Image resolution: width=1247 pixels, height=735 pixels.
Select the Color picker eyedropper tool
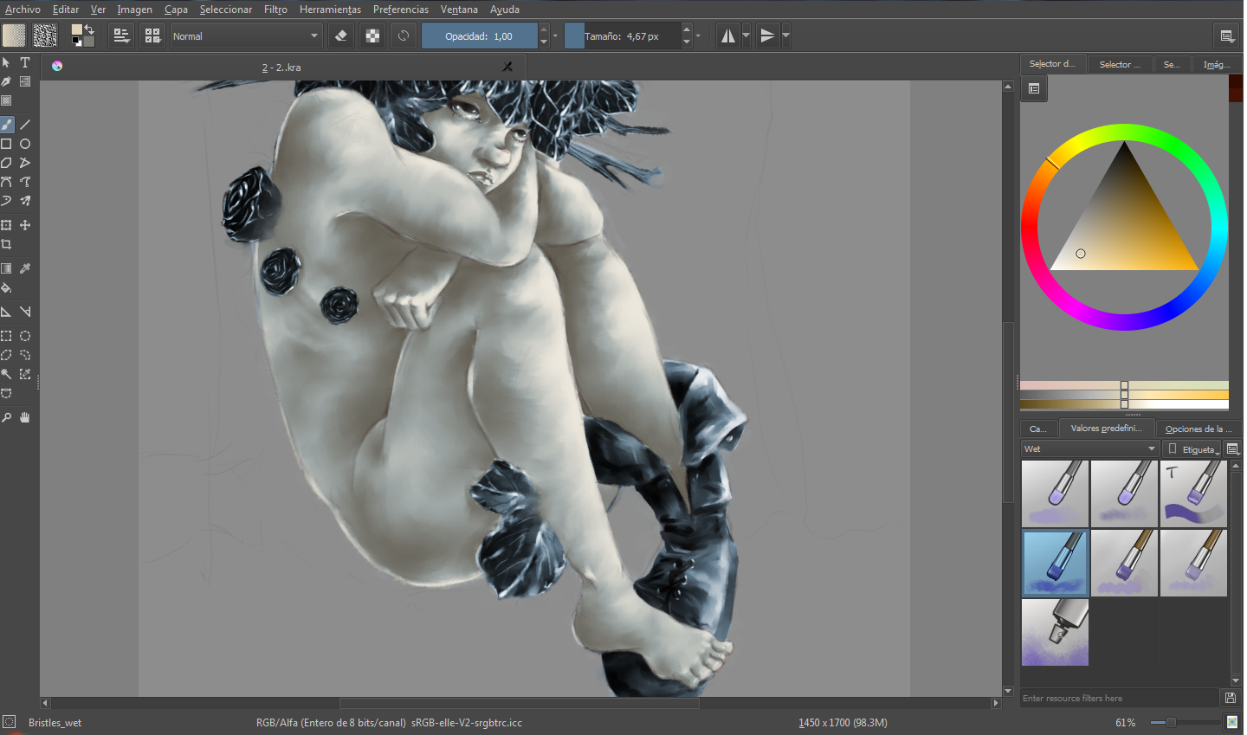(x=25, y=268)
